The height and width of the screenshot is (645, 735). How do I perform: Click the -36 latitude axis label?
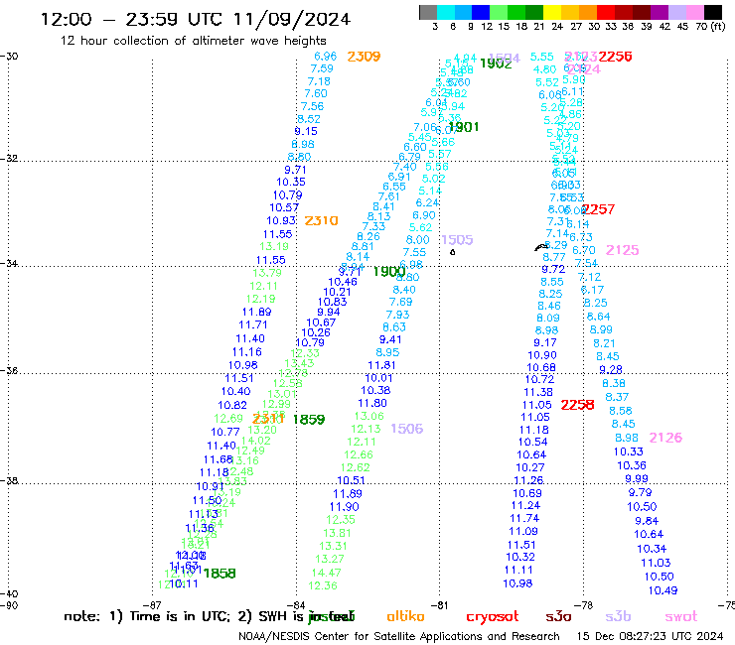pyautogui.click(x=9, y=371)
